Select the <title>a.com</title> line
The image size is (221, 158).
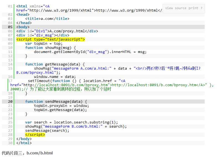point(47,19)
